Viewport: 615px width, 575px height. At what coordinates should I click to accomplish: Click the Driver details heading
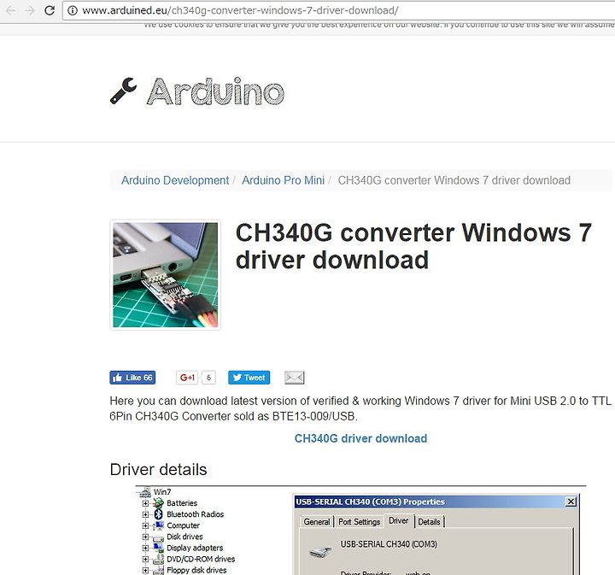click(x=158, y=470)
